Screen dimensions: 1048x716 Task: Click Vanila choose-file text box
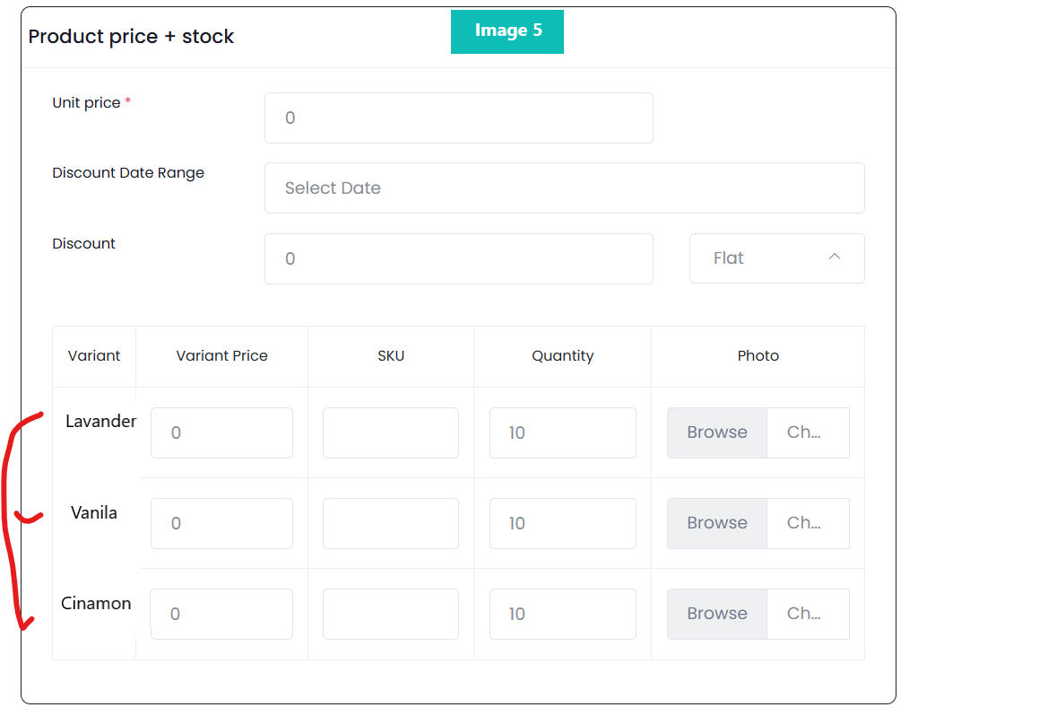click(808, 523)
